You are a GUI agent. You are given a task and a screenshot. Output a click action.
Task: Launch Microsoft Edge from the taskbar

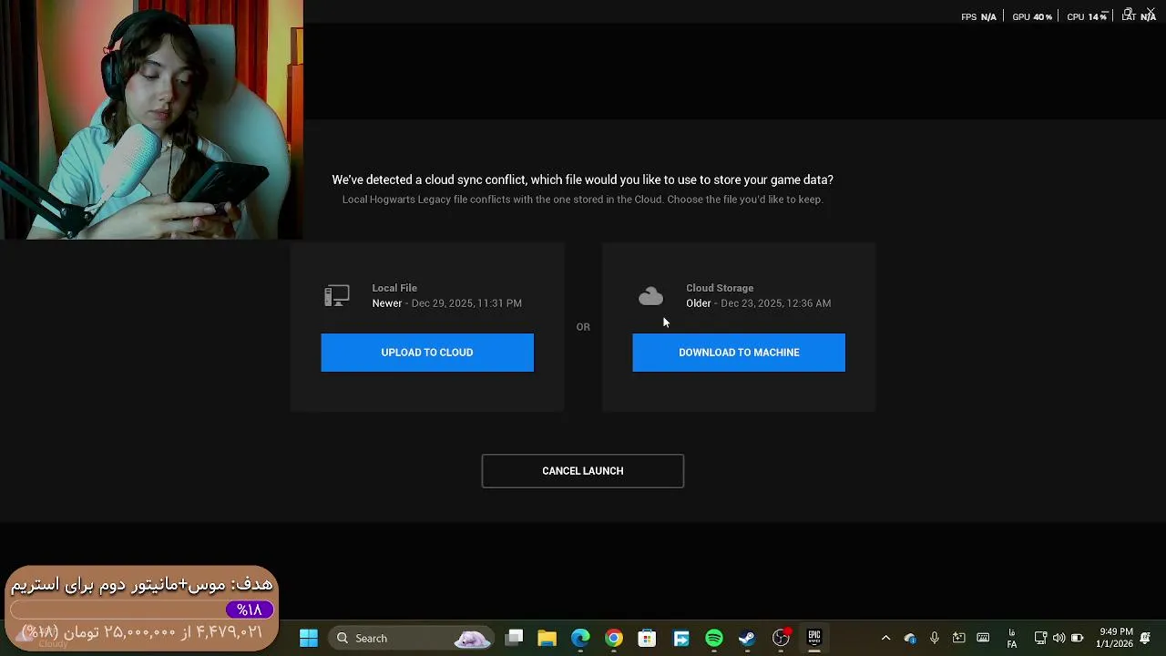[x=580, y=638]
